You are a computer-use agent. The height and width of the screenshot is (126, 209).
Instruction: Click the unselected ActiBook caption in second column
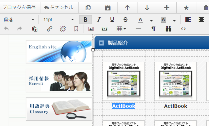click(175, 106)
